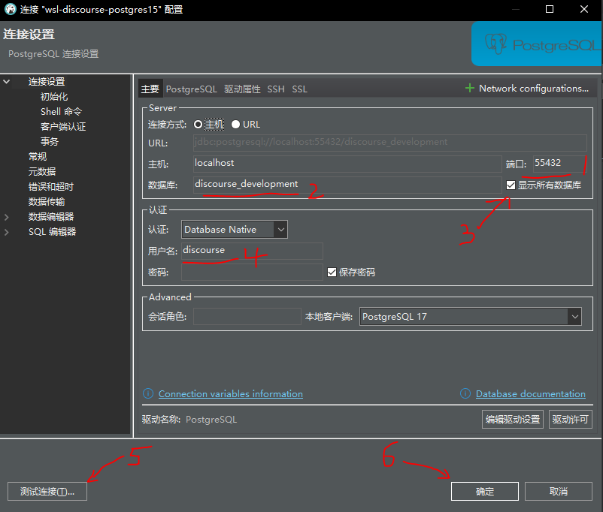Maximize the connection configuration window
This screenshot has height=512, width=603.
tap(550, 9)
